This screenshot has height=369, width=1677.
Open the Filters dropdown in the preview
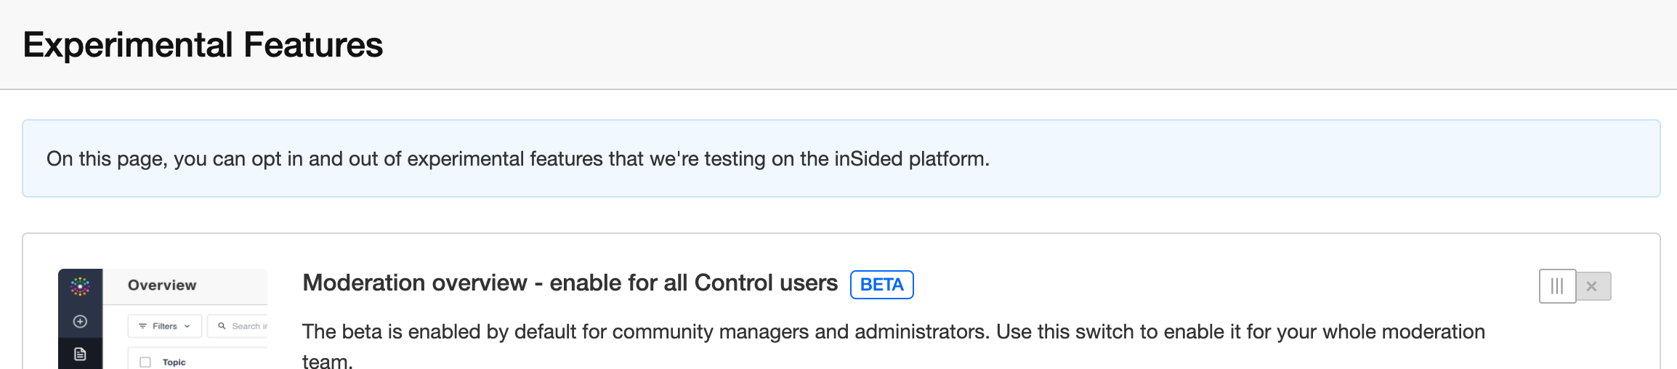tap(165, 326)
